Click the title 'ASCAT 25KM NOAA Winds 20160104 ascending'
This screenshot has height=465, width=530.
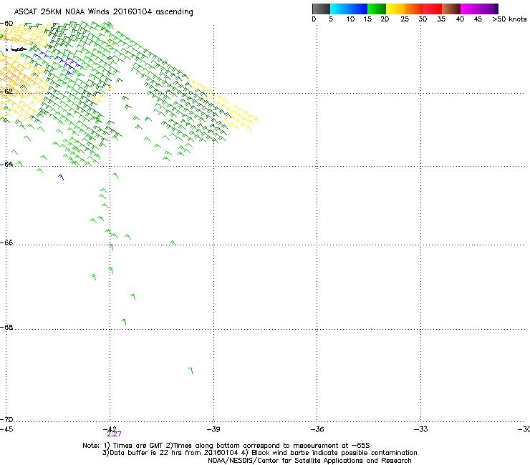[103, 11]
